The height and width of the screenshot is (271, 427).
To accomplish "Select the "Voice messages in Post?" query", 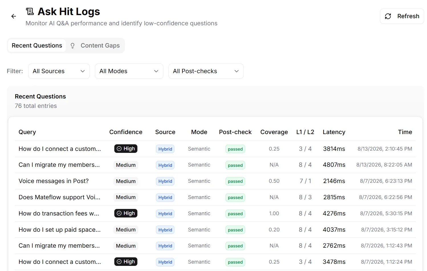I will [x=54, y=181].
